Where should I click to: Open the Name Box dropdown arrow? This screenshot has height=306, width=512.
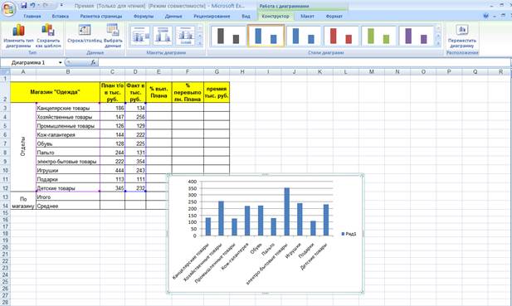point(60,63)
